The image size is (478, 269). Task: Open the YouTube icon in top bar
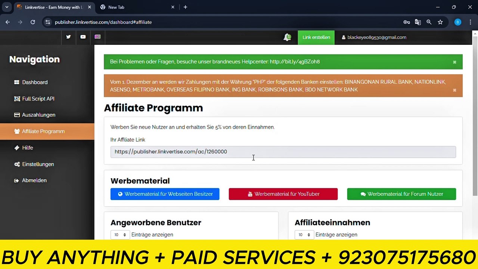pyautogui.click(x=83, y=37)
